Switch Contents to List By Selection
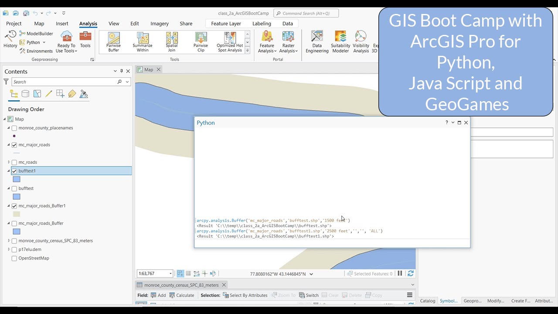558x314 pixels. 37,94
